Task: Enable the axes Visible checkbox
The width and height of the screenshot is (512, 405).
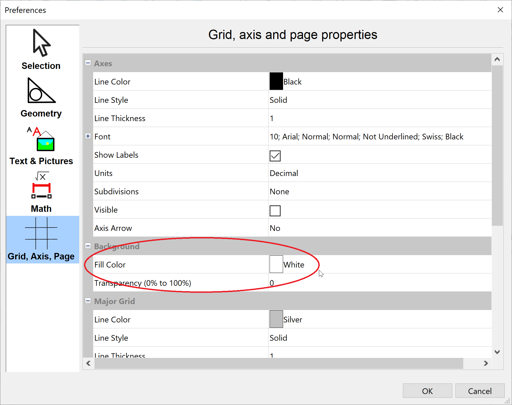Action: coord(275,211)
